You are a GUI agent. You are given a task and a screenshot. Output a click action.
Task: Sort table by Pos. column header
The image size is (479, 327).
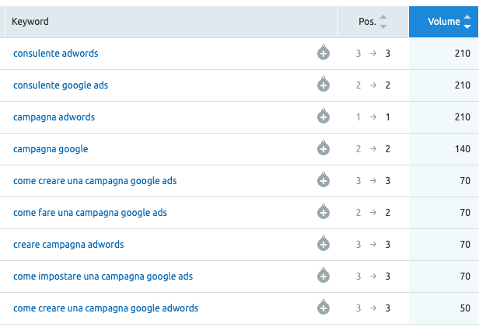(373, 22)
